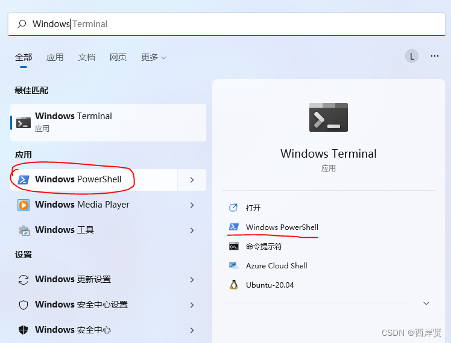Expand the Windows 安全中心设置 arrow

tap(192, 305)
